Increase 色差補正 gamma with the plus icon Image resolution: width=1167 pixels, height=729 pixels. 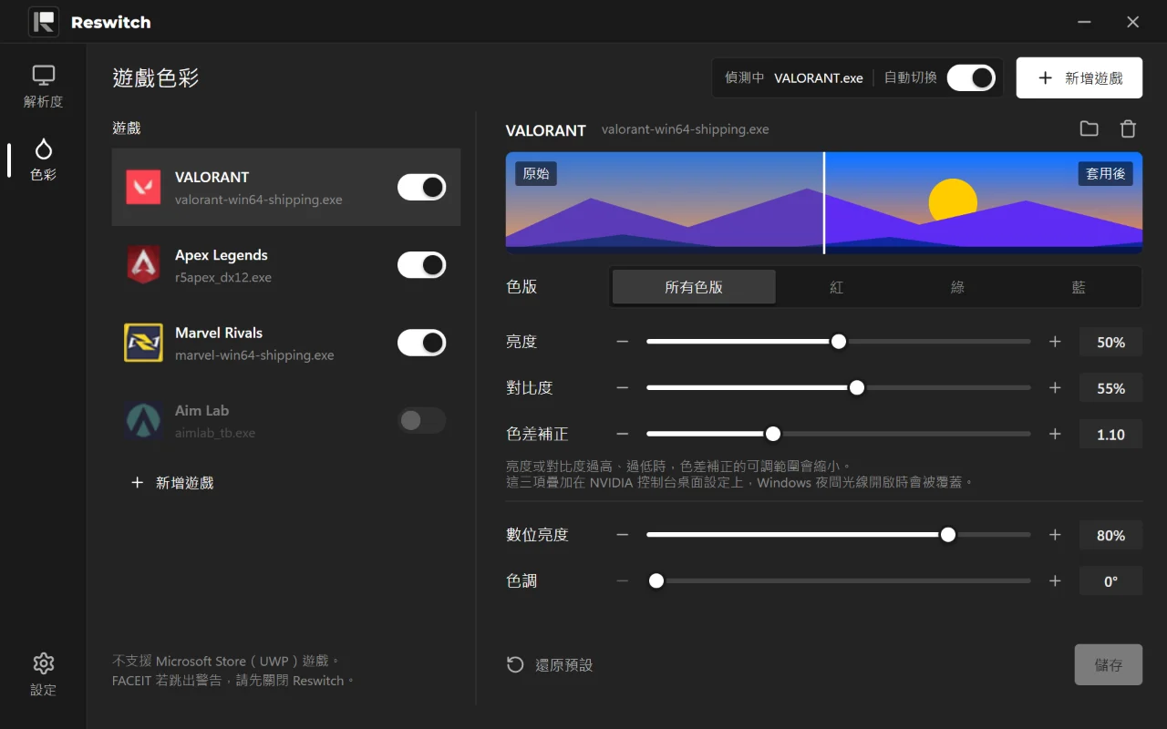[x=1055, y=434]
